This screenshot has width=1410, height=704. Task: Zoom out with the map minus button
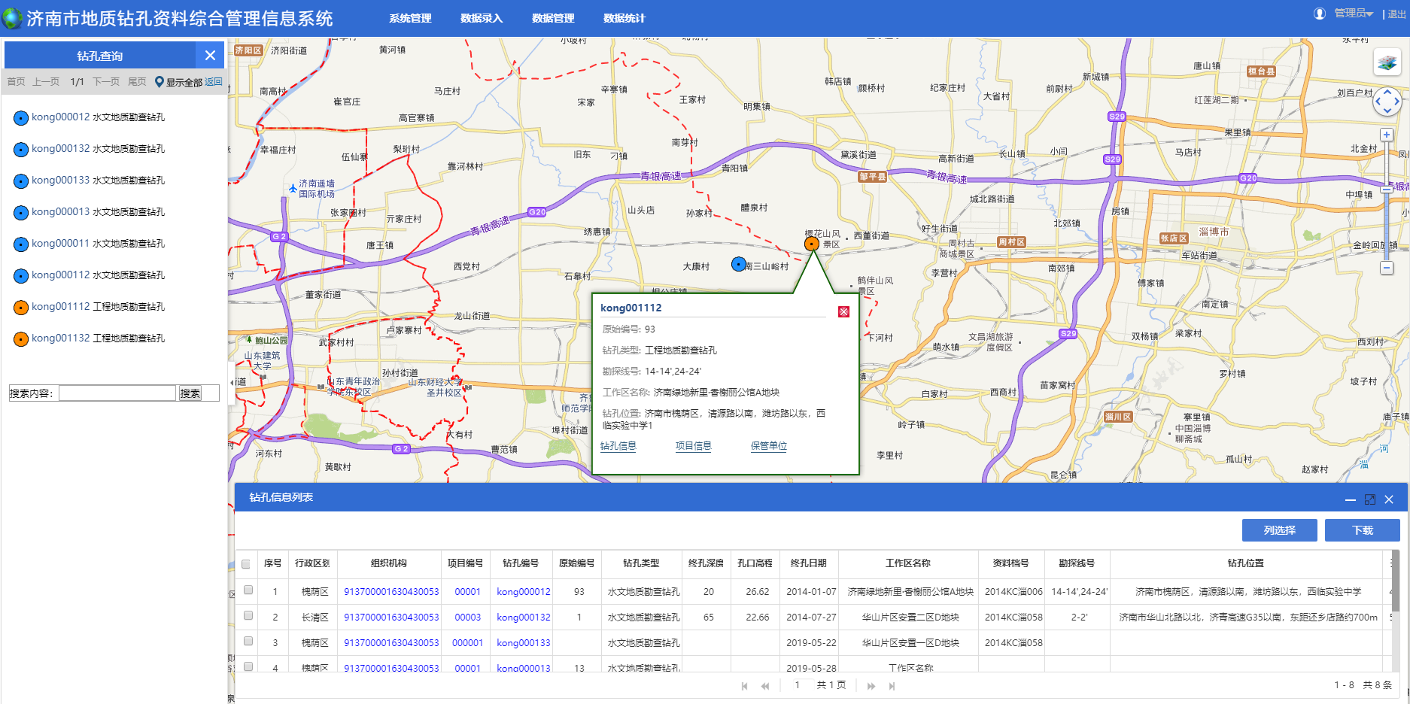pos(1387,268)
